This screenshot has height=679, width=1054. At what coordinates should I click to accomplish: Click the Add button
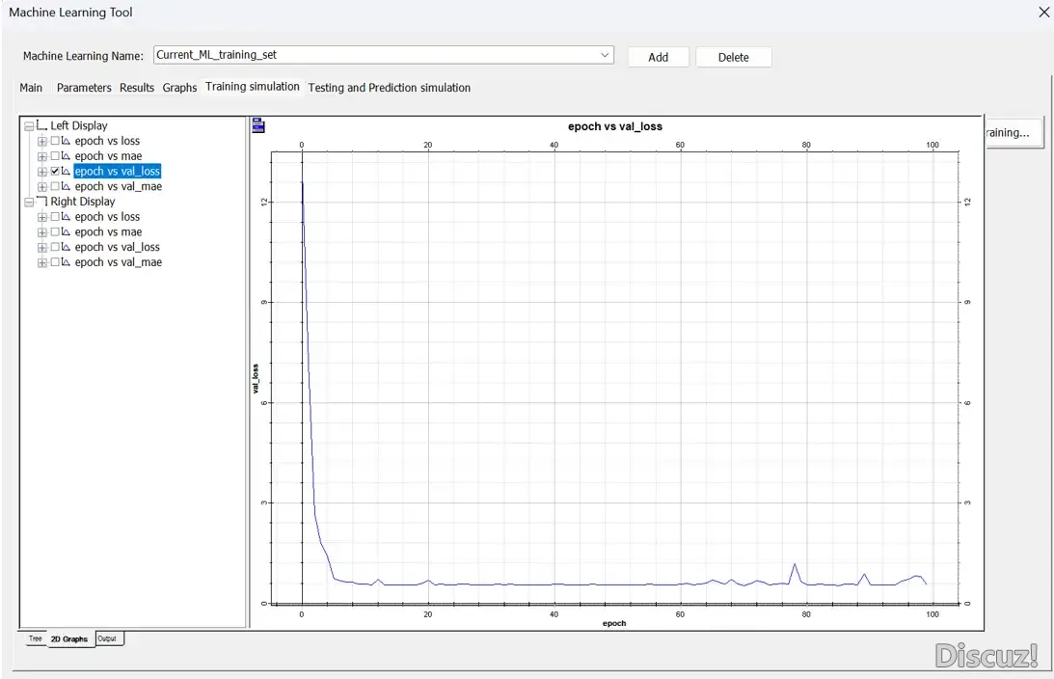click(x=658, y=57)
